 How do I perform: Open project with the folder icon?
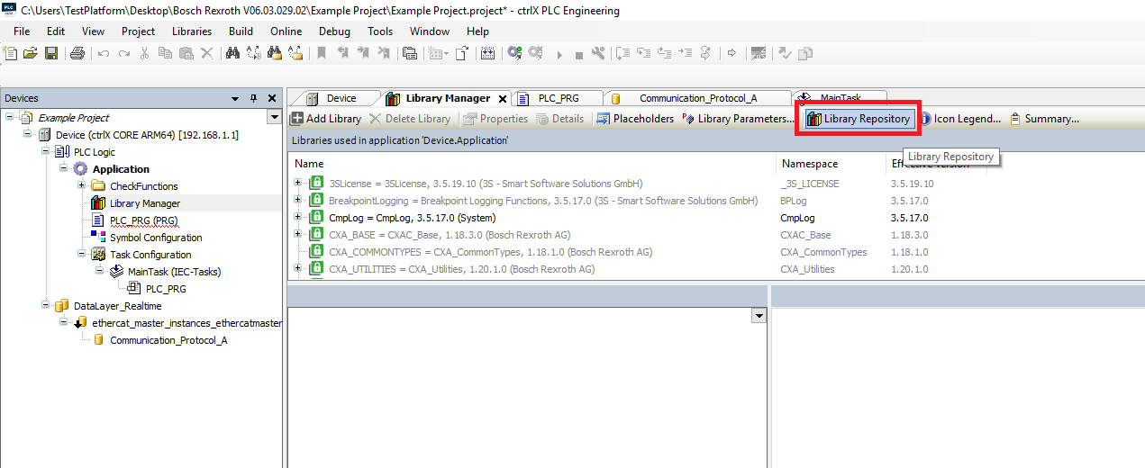30,53
